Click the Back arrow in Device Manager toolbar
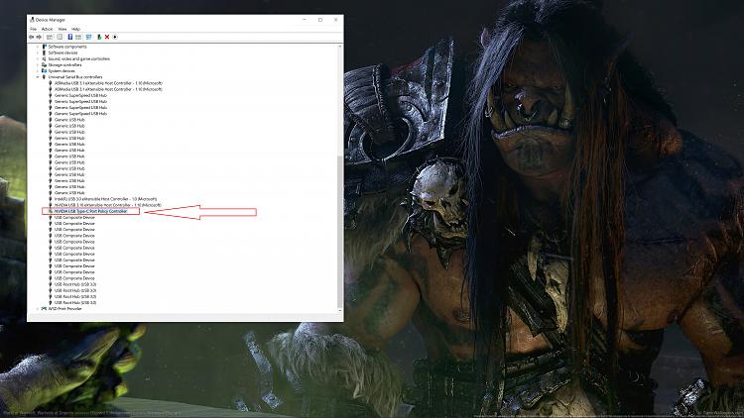The image size is (744, 418). pos(32,37)
